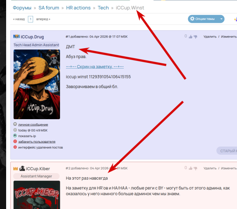237x209 pixels.
Task: Open iCCup.Kiber user profile name
Action: point(38,169)
